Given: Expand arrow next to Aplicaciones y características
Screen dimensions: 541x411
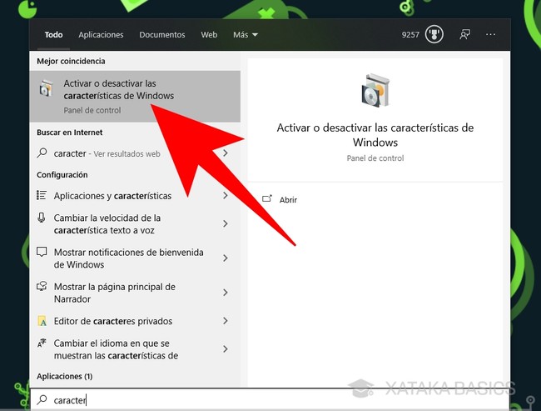Looking at the screenshot, I should coord(225,196).
